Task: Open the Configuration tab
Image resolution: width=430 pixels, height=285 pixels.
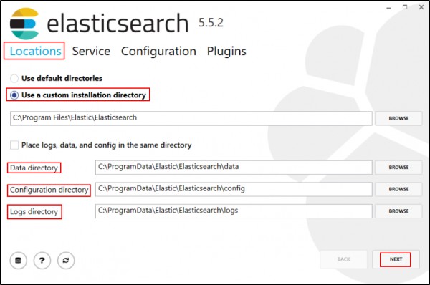Action: tap(158, 52)
